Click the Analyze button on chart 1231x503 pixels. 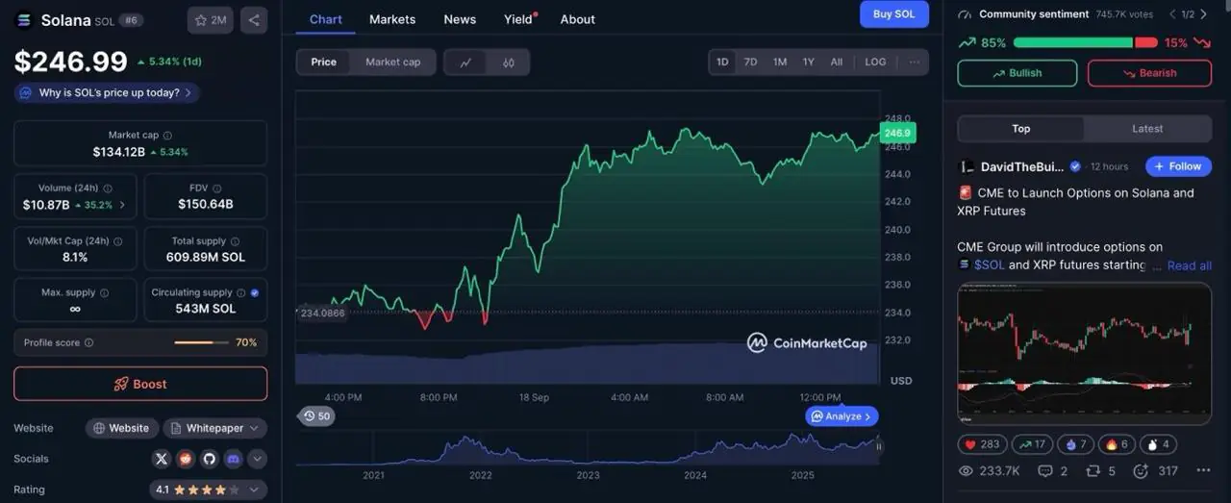click(842, 416)
